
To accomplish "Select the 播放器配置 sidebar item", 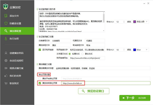I will [x=17, y=31].
